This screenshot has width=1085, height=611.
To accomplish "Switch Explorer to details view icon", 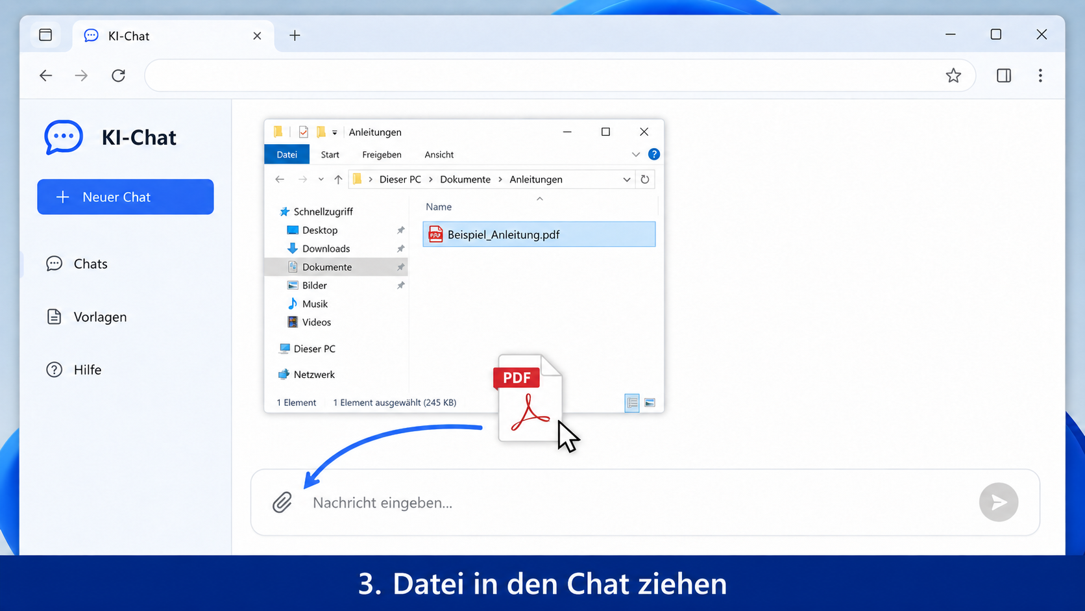I will click(632, 403).
